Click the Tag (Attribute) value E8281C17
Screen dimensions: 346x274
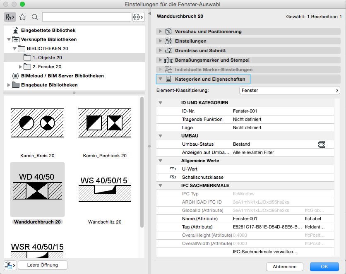pos(267,227)
